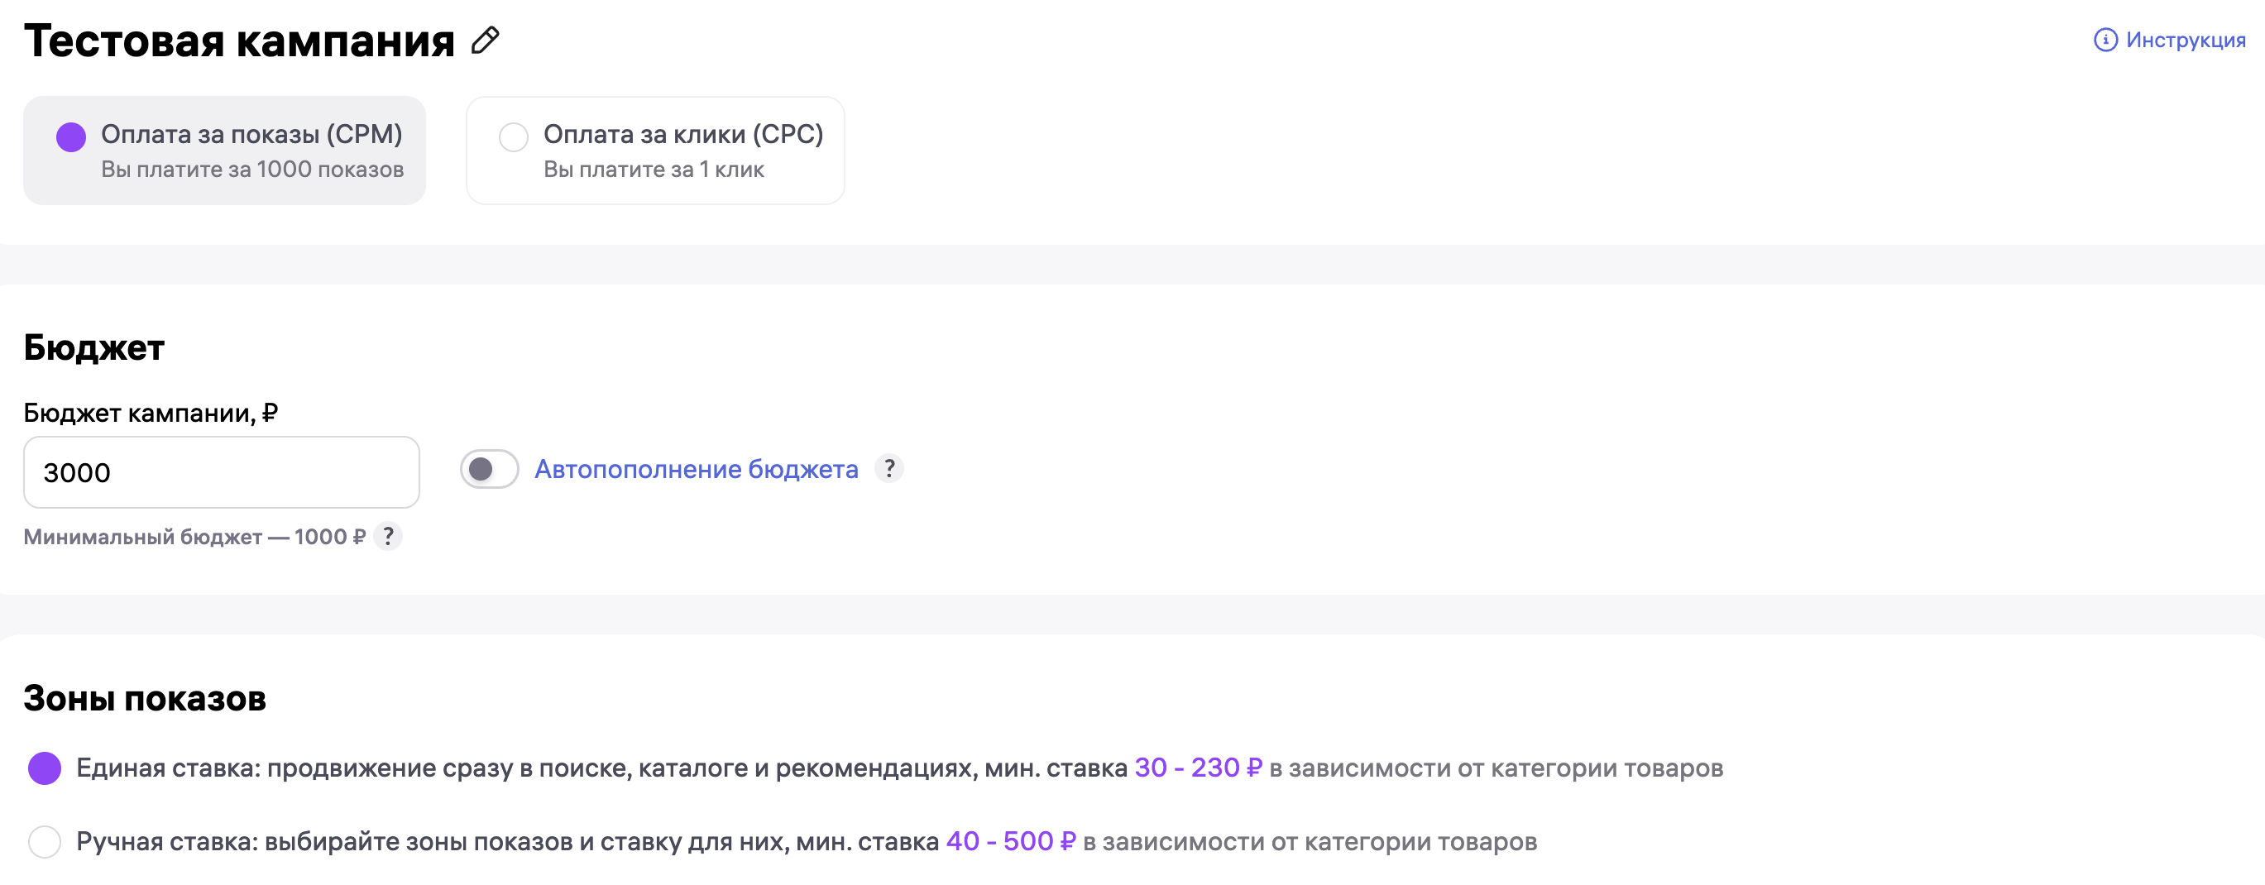This screenshot has height=885, width=2265.
Task: Click the 30 - 230 ₽ rate text
Action: 1198,768
